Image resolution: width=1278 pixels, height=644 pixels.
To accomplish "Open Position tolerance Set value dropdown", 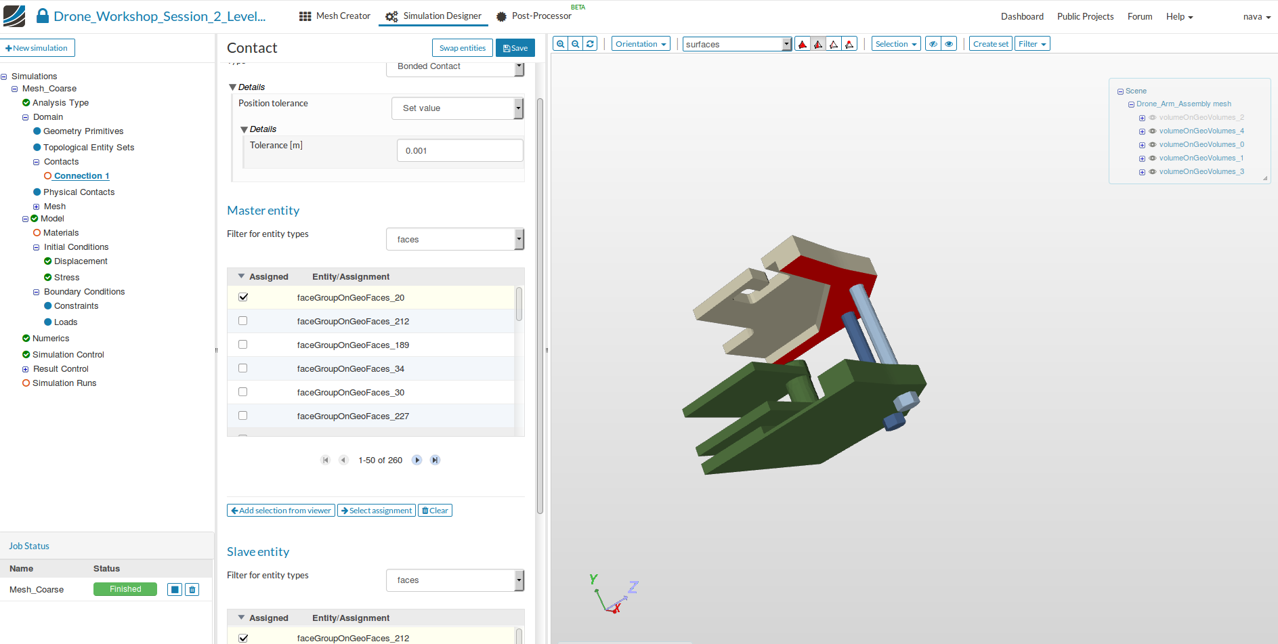I will click(x=457, y=108).
